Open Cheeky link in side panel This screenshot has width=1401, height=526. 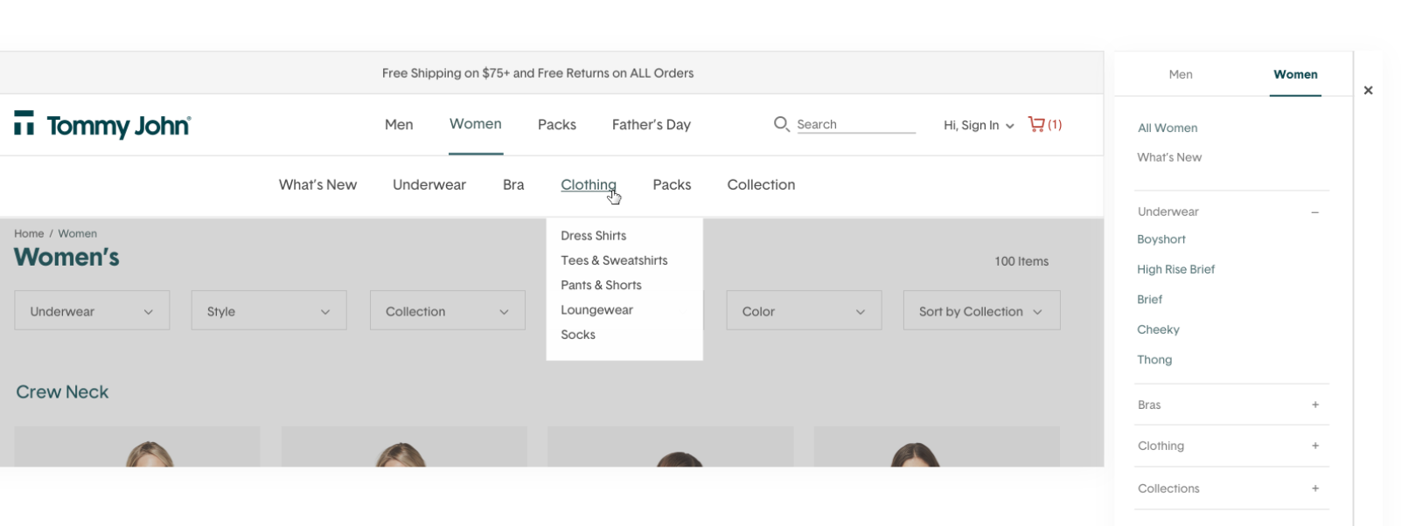click(1158, 329)
